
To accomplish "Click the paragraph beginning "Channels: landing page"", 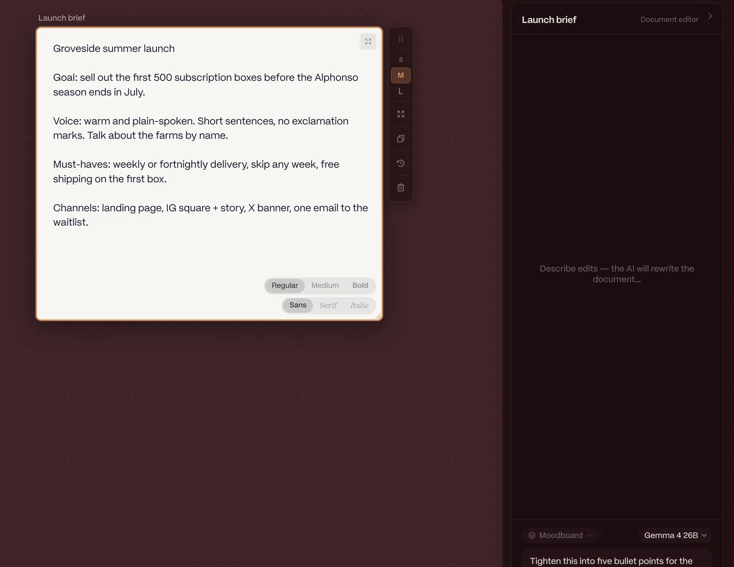I will 210,215.
